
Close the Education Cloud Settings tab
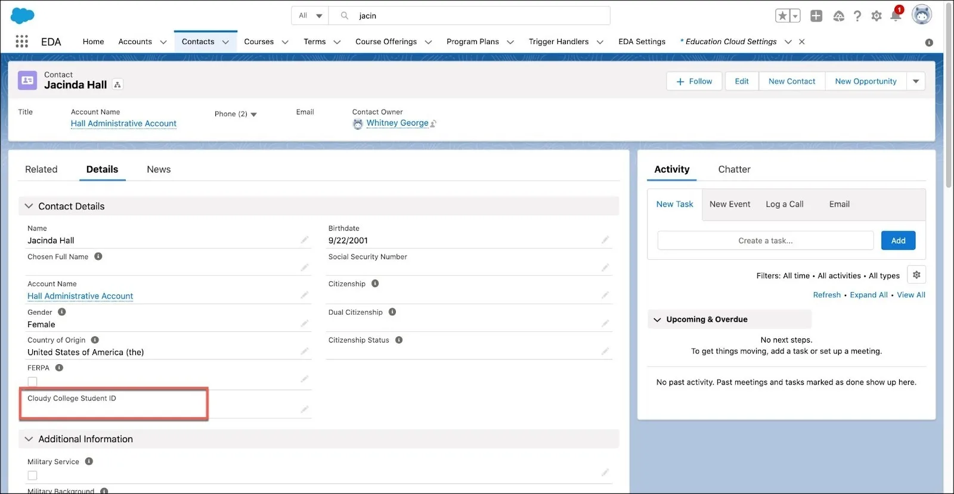(802, 42)
